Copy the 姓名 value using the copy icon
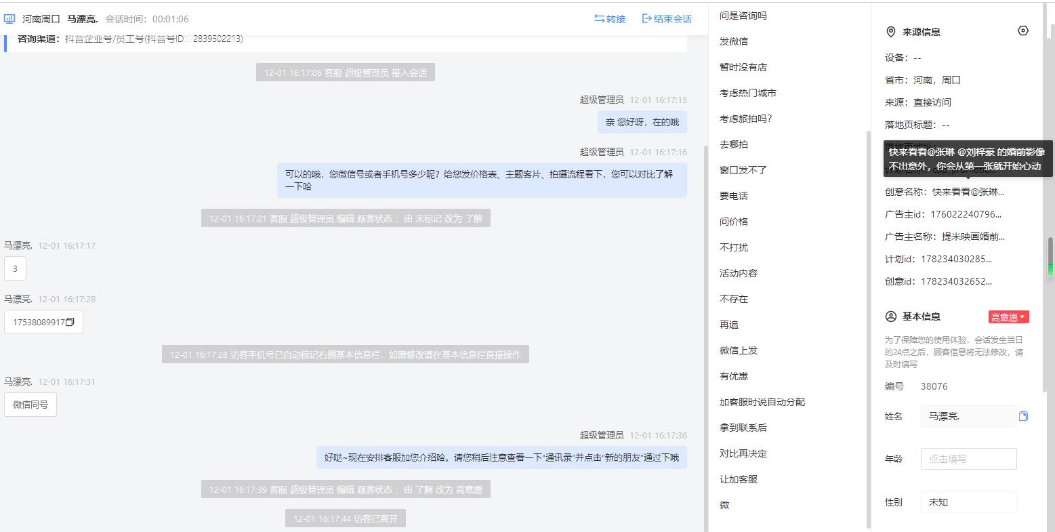 1023,416
